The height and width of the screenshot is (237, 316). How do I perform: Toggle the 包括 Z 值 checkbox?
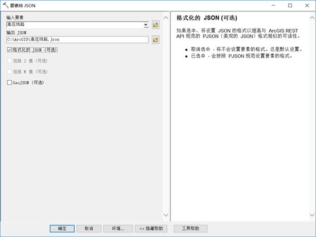tap(10, 60)
